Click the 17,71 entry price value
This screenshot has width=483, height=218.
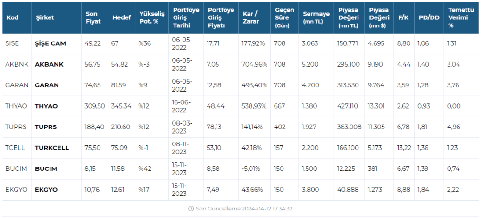[213, 43]
